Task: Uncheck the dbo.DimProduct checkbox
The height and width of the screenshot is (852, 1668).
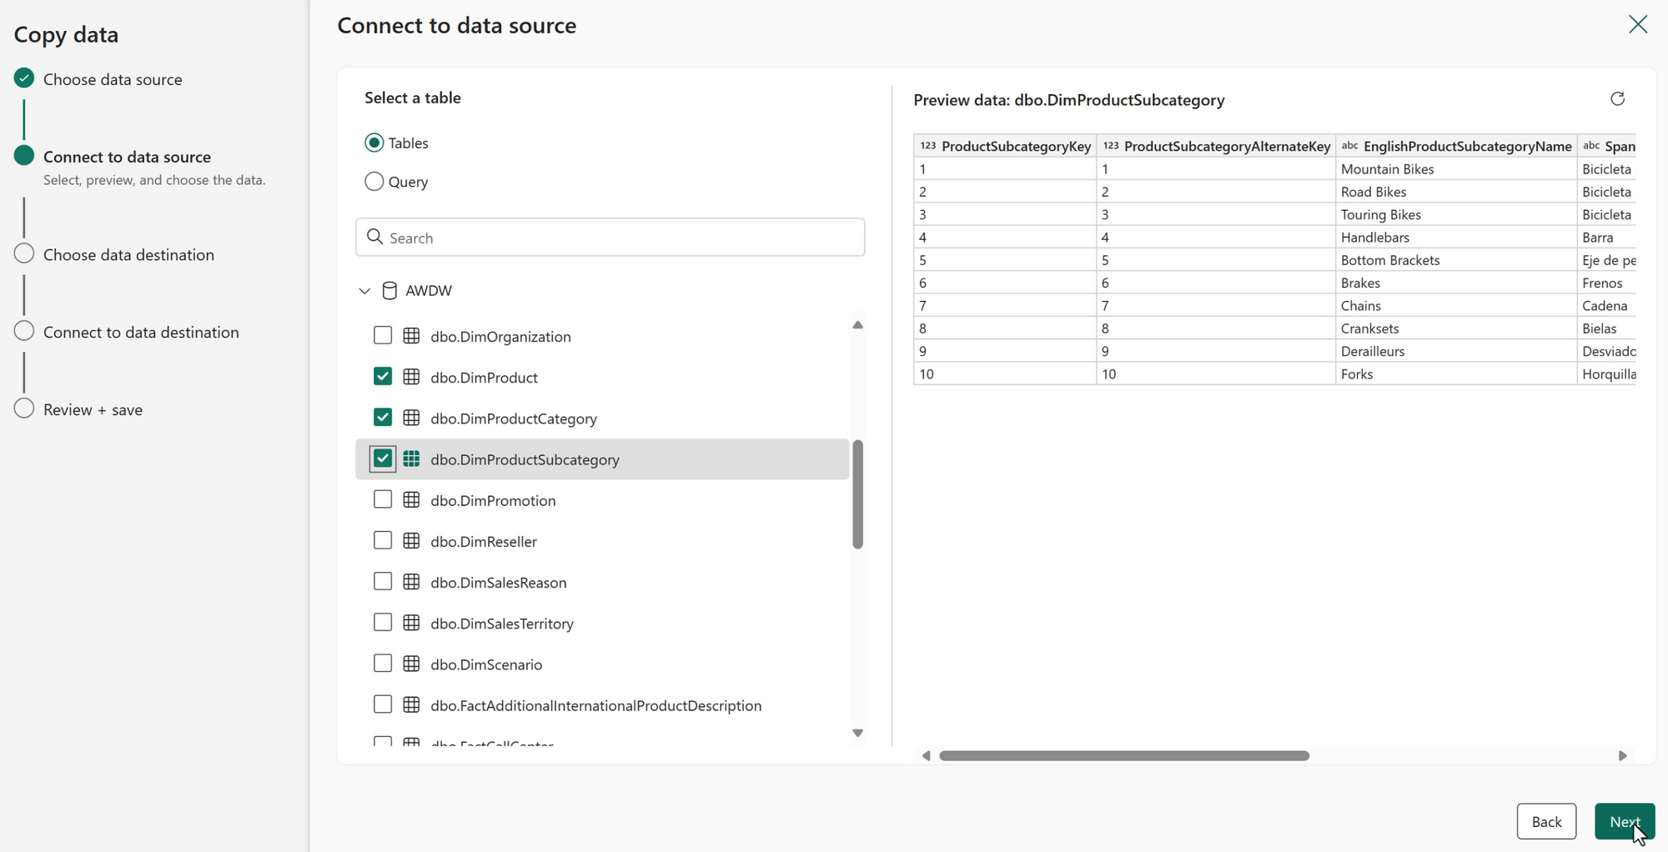Action: (383, 377)
